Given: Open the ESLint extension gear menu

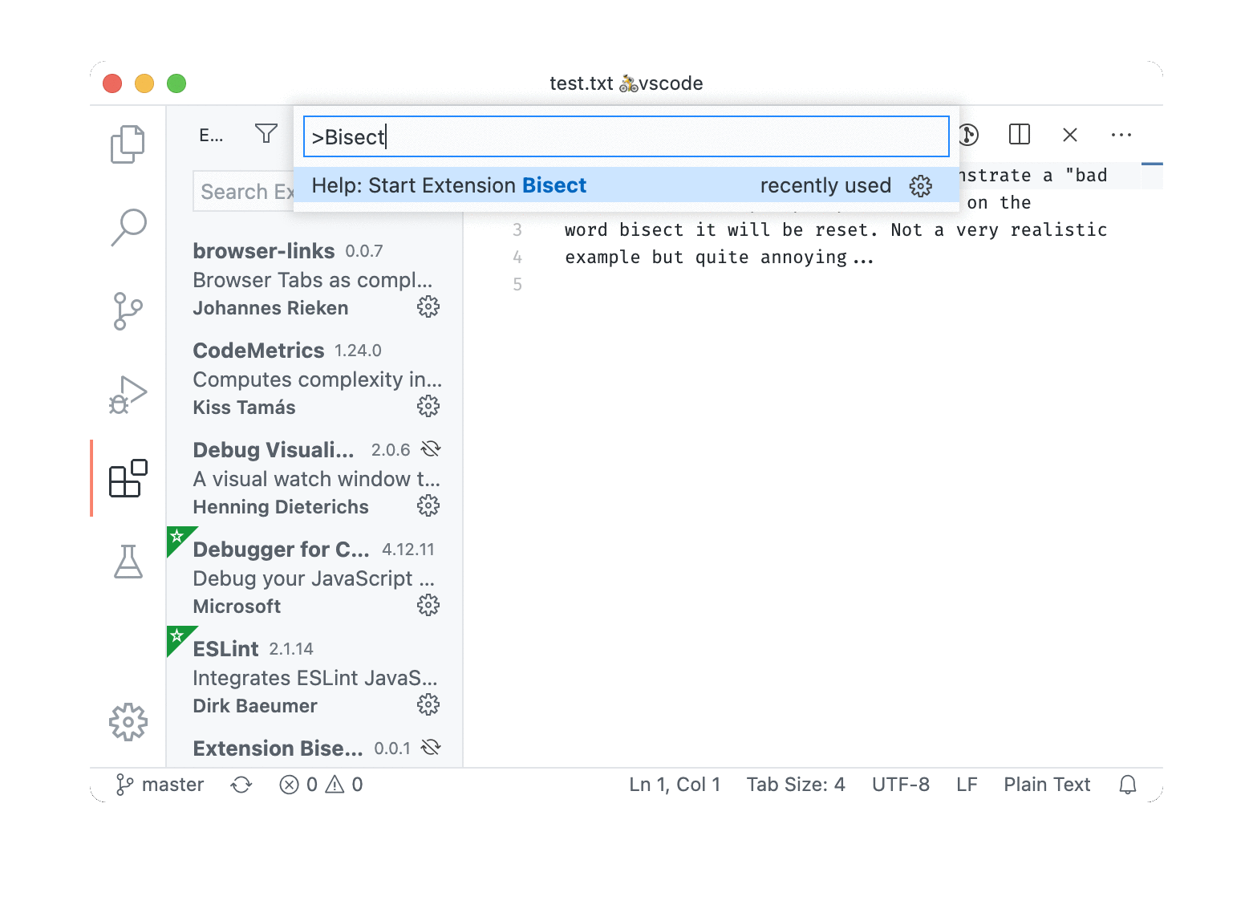Looking at the screenshot, I should tap(429, 704).
